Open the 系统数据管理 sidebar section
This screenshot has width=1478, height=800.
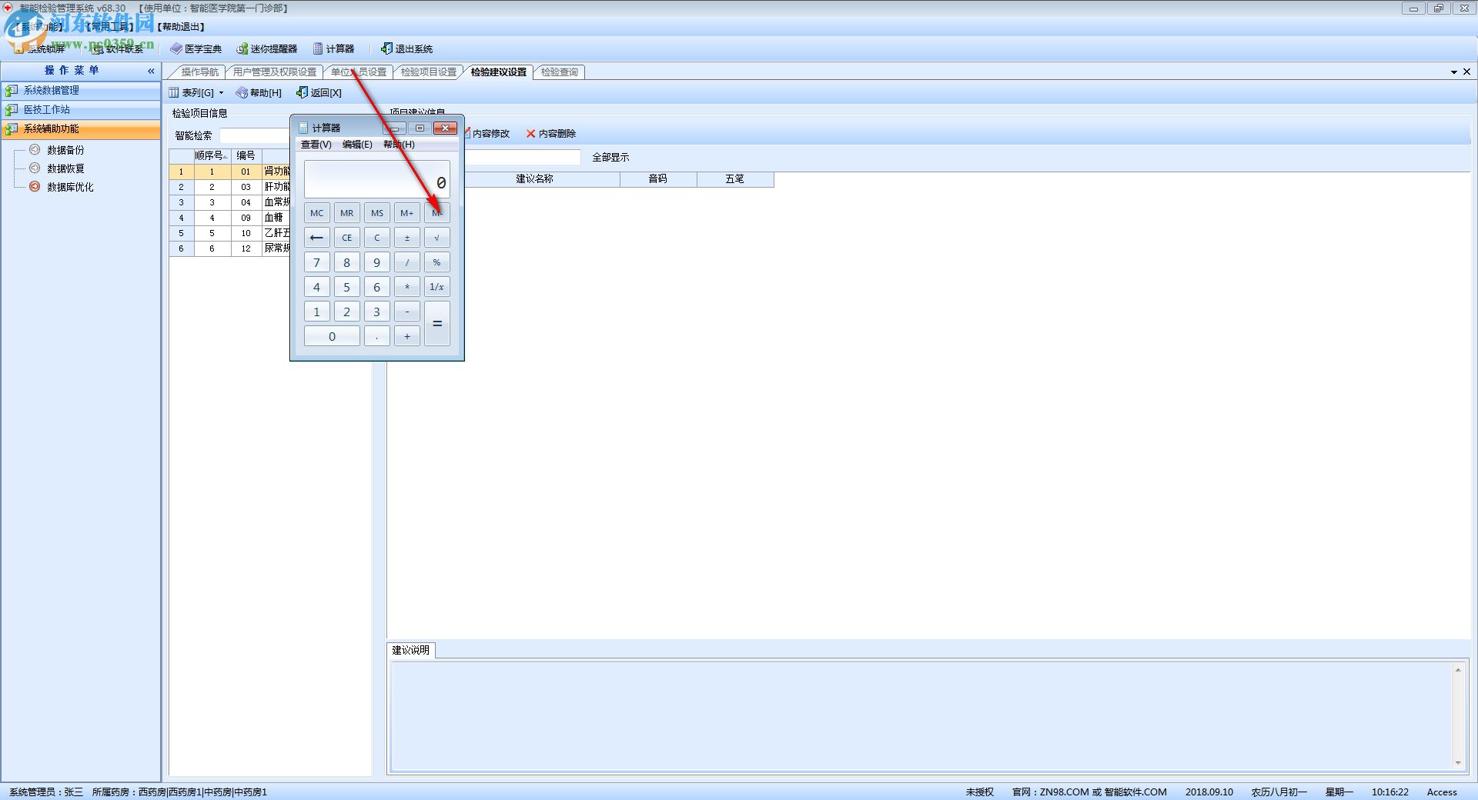click(x=81, y=90)
